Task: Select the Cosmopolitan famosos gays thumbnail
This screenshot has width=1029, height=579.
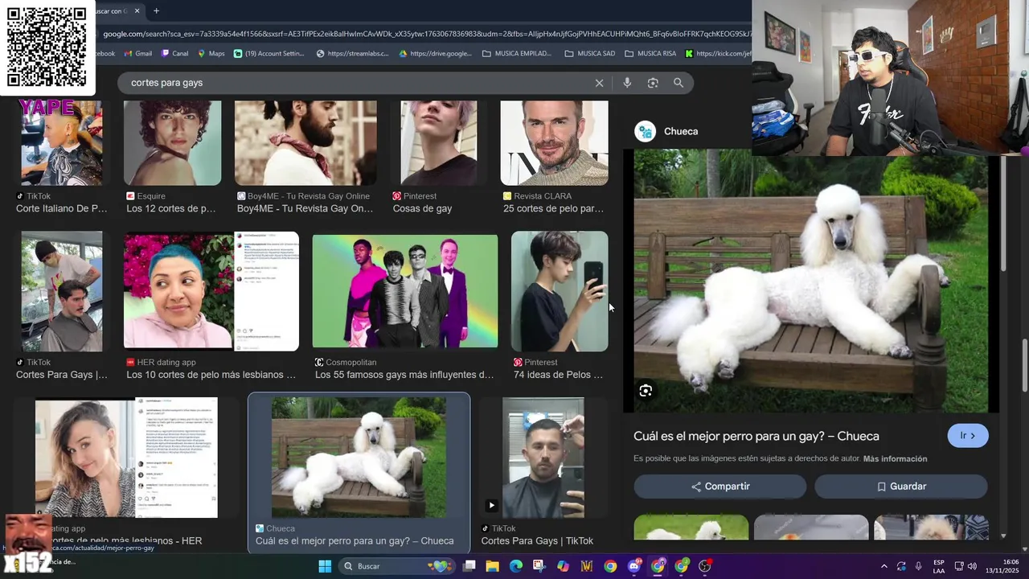Action: (x=405, y=291)
